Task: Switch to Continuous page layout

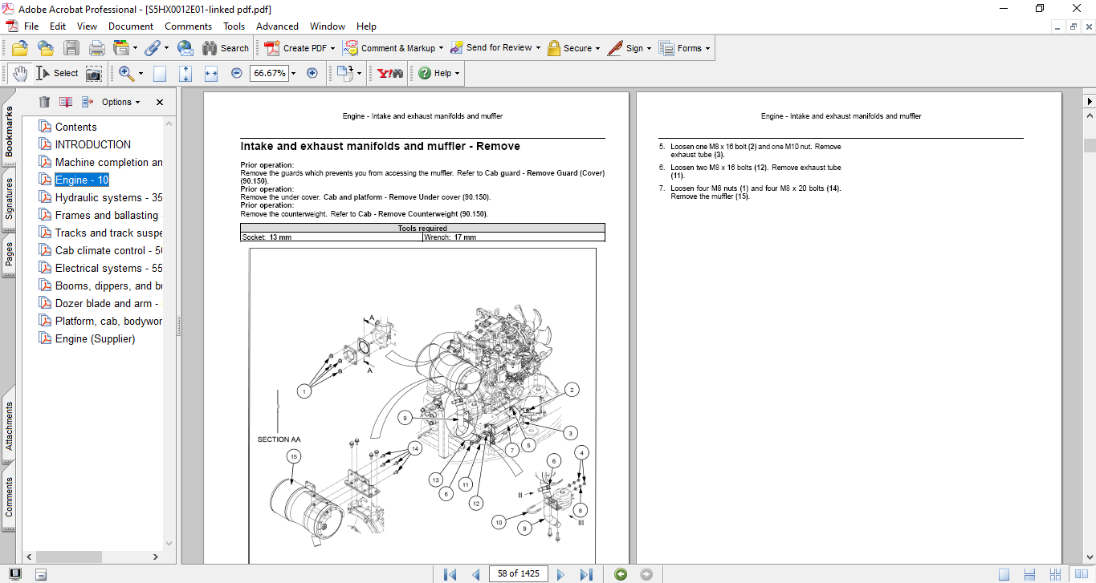Action: click(x=1030, y=574)
